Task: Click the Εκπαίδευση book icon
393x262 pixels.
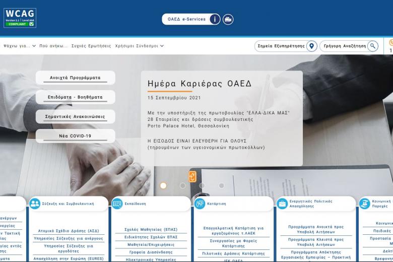Action: point(117,204)
